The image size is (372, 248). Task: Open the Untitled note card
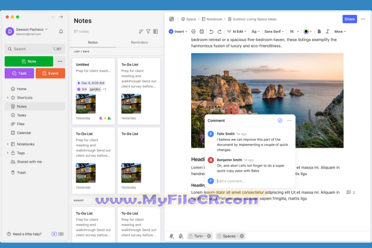[94, 91]
